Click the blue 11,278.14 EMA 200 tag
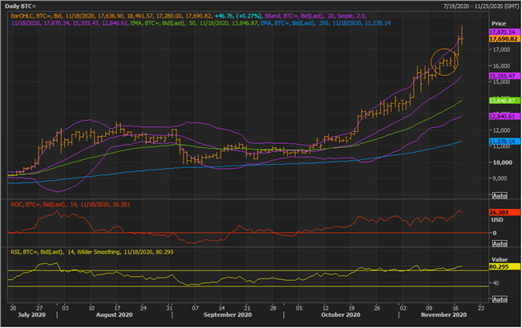 [504, 142]
